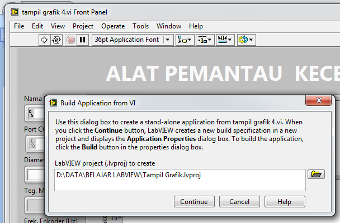This screenshot has width=340, height=223.
Task: Click the Cancel button in the dialog
Action: pos(239,202)
